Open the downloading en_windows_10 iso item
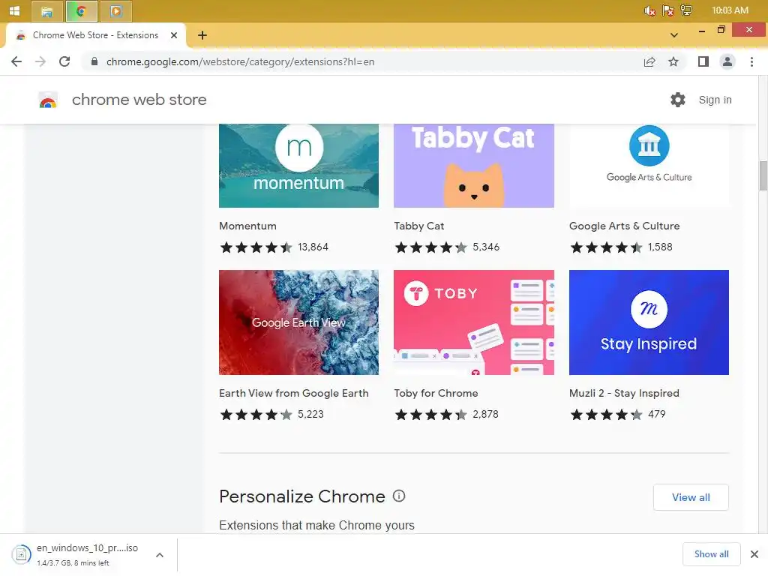Viewport: 768px width, 576px height. [x=87, y=554]
